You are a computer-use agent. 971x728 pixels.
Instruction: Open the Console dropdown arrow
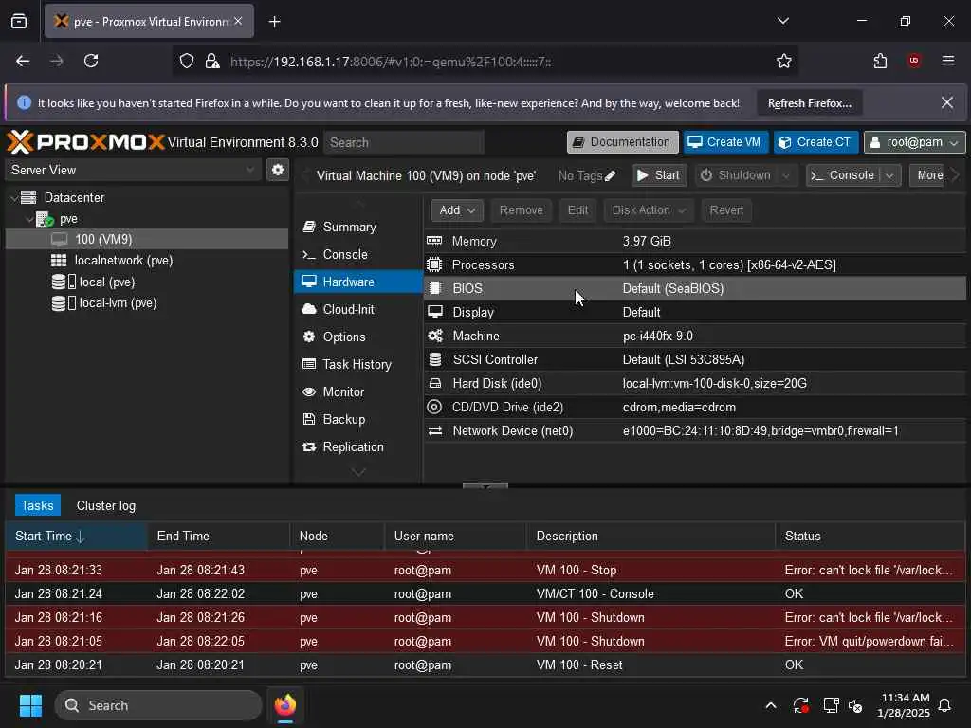[x=889, y=175]
